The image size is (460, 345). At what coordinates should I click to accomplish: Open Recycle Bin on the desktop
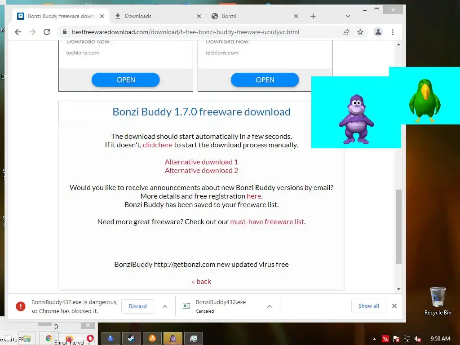coord(438,301)
